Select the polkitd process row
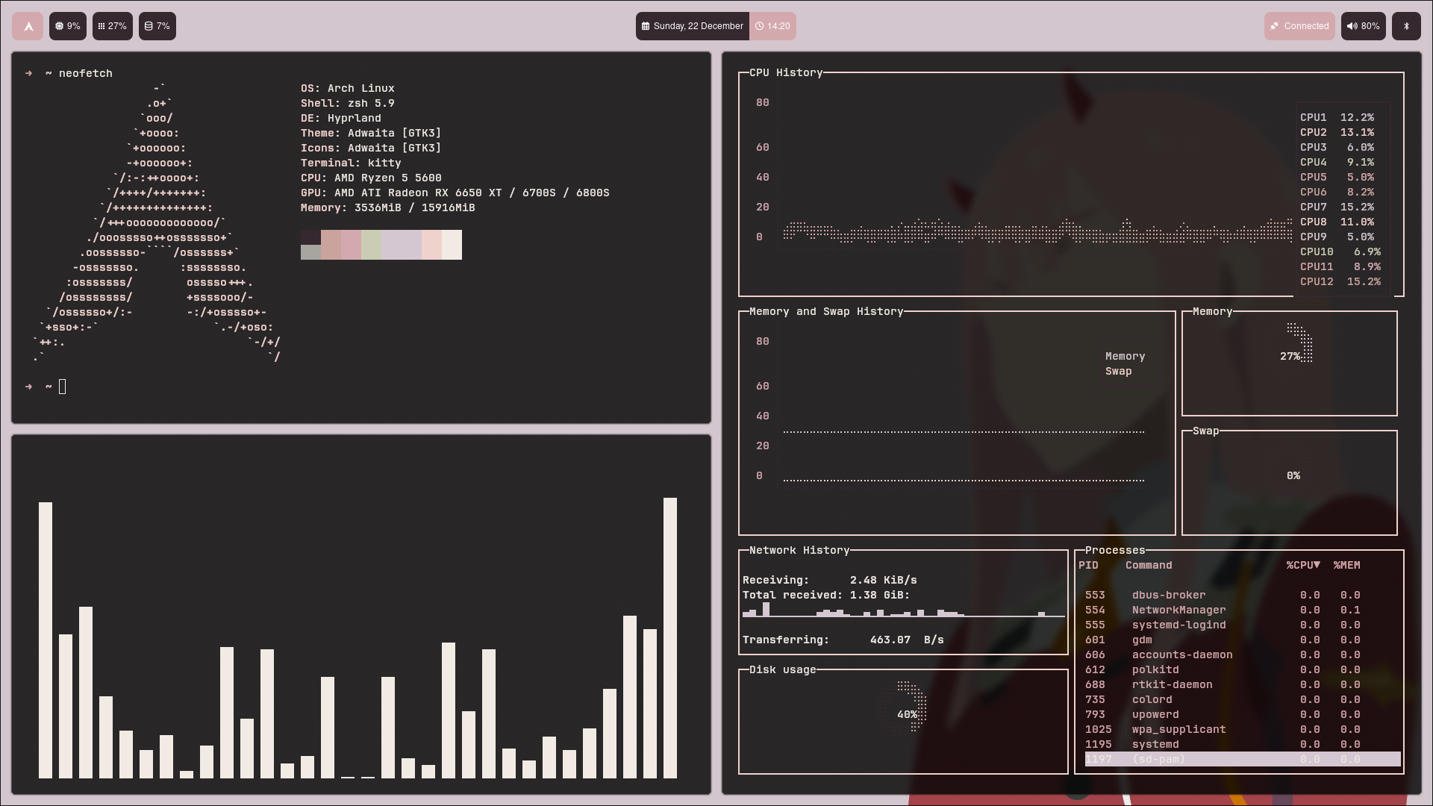Screen dimensions: 1433x806 1243,670
